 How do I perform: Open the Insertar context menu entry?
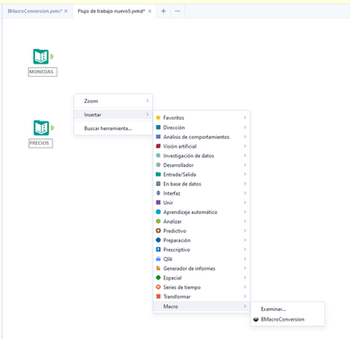pos(113,114)
